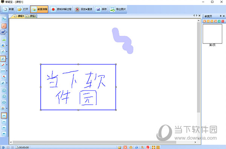This screenshot has height=149, width=226.
Task: Open the dropdown beside the red checkmark
Action: click(7, 65)
